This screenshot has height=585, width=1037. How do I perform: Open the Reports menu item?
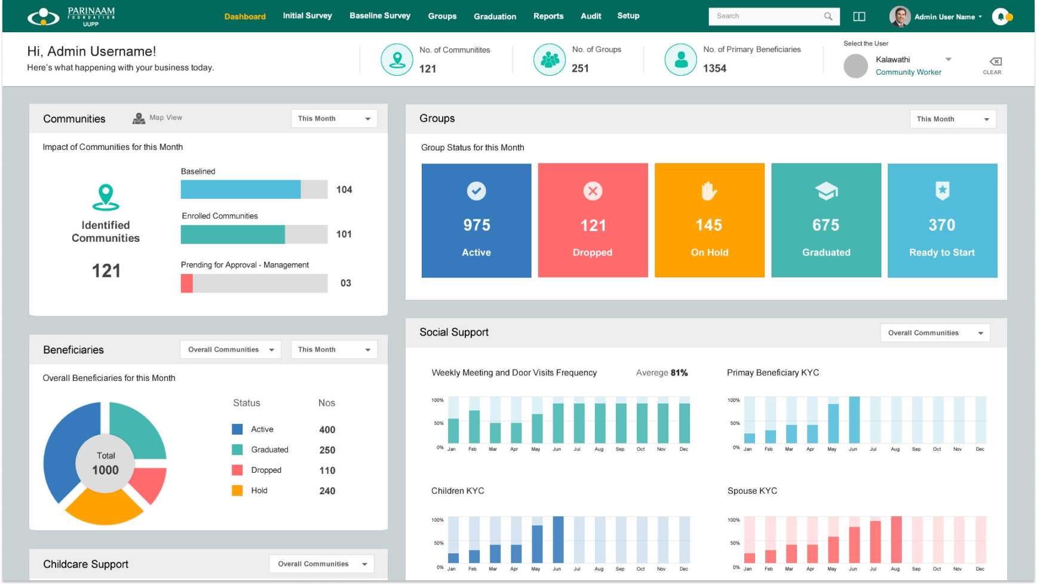[548, 16]
